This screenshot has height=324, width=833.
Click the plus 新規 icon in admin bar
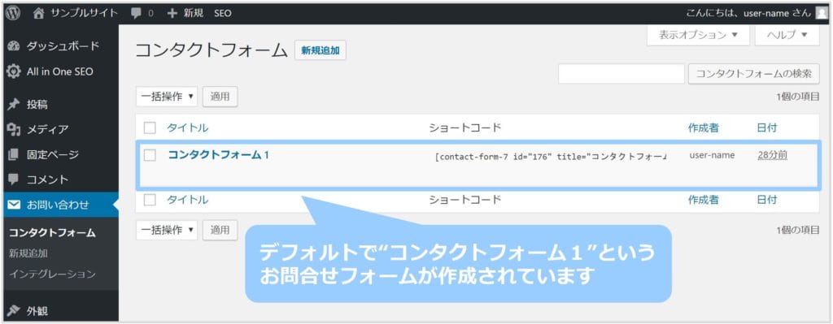pos(172,14)
